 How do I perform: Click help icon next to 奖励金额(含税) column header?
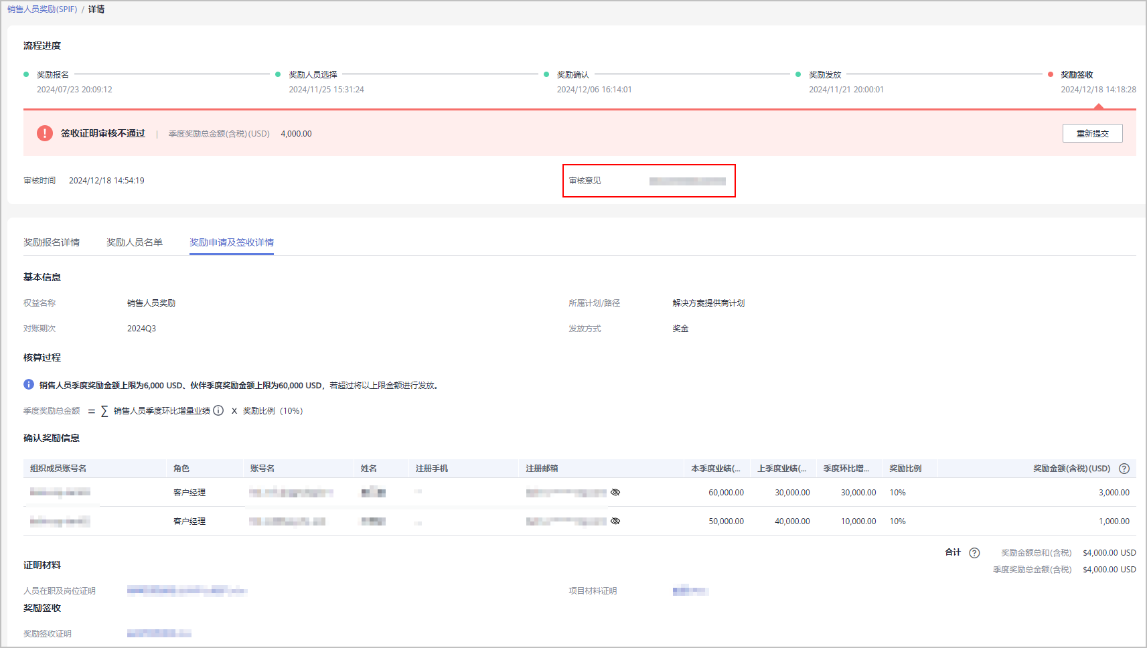pos(1124,469)
